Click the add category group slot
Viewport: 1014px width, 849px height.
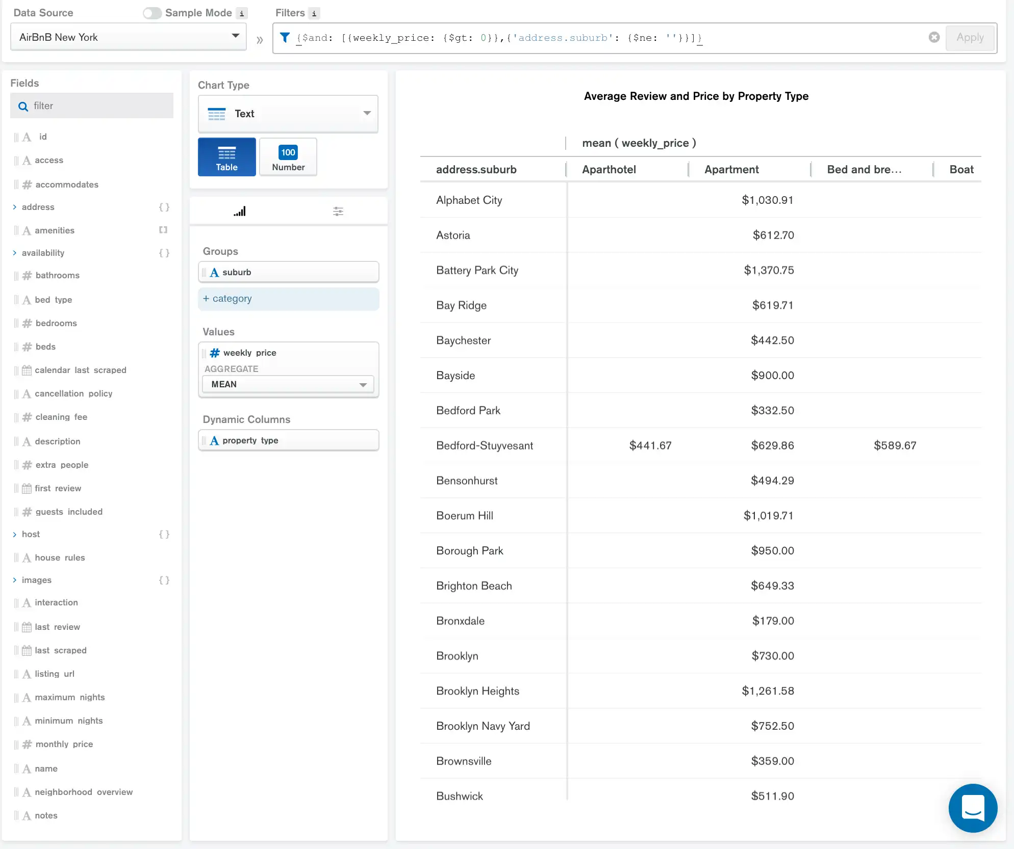click(288, 299)
